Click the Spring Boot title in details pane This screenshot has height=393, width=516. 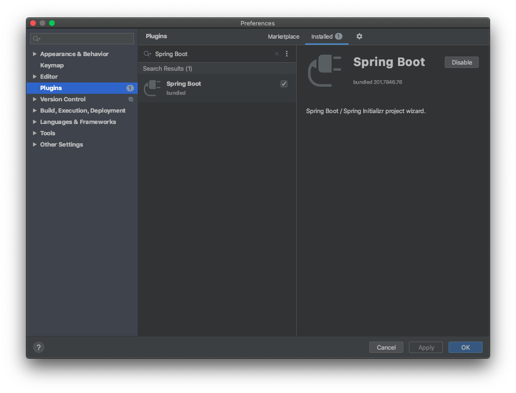pyautogui.click(x=389, y=62)
